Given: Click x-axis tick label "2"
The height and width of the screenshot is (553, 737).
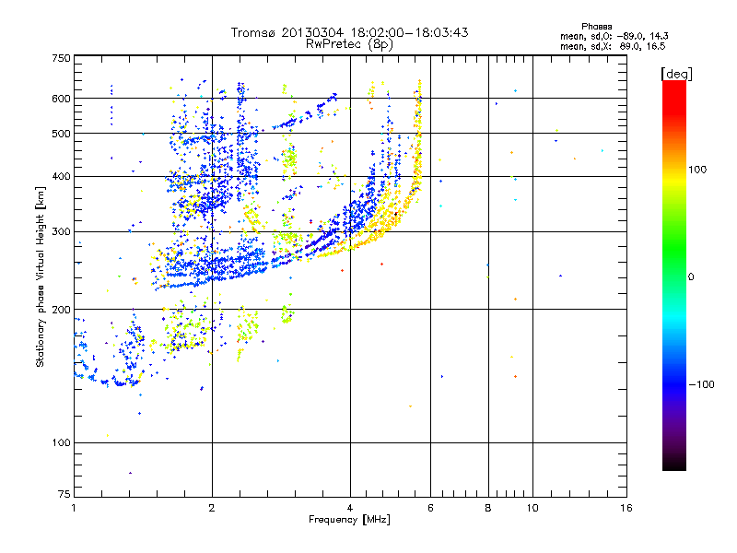Looking at the screenshot, I should (212, 508).
